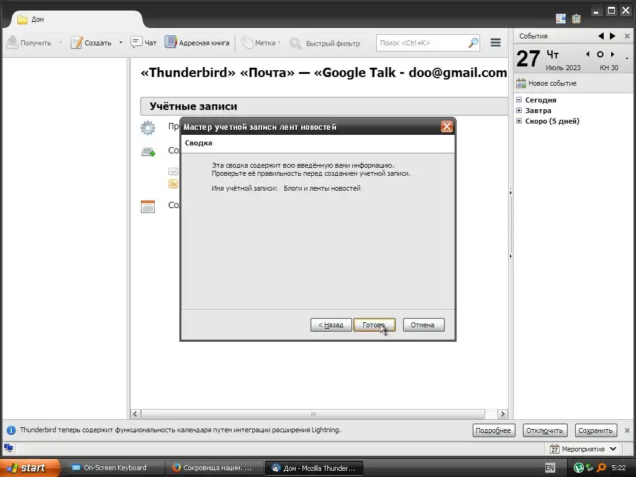Click the magnifier icon in search box
Screen dimensions: 636x477
click(x=473, y=43)
